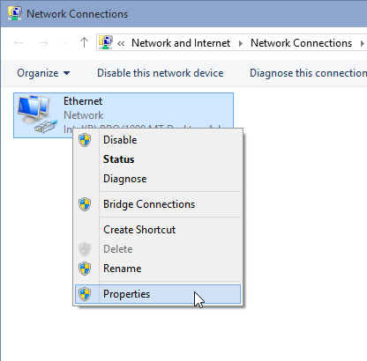367x361 pixels.
Task: Expand chevron after Network Connections breadcrumb
Action: pos(363,43)
